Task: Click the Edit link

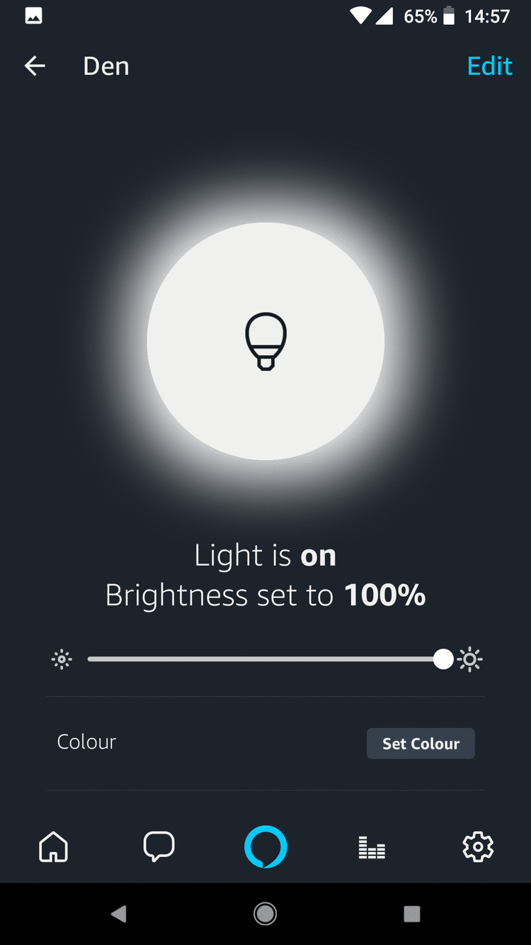Action: tap(489, 66)
